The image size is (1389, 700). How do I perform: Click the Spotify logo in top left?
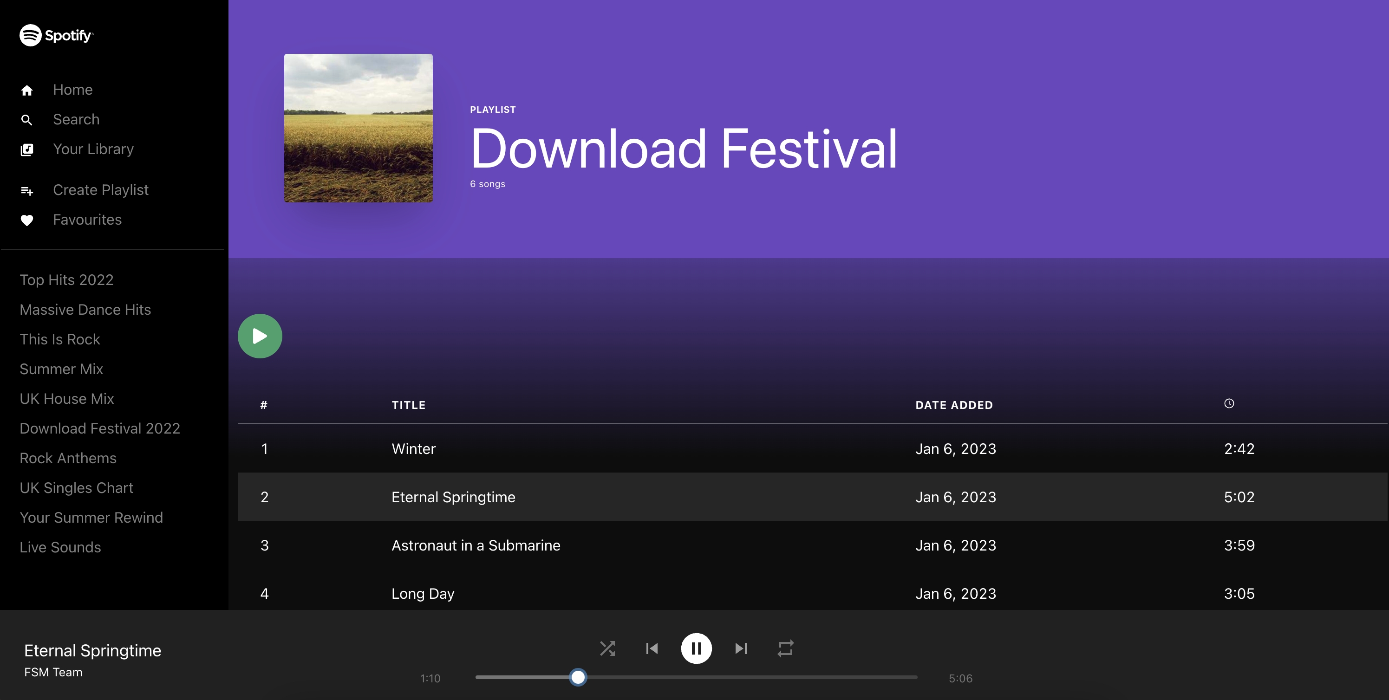tap(56, 35)
